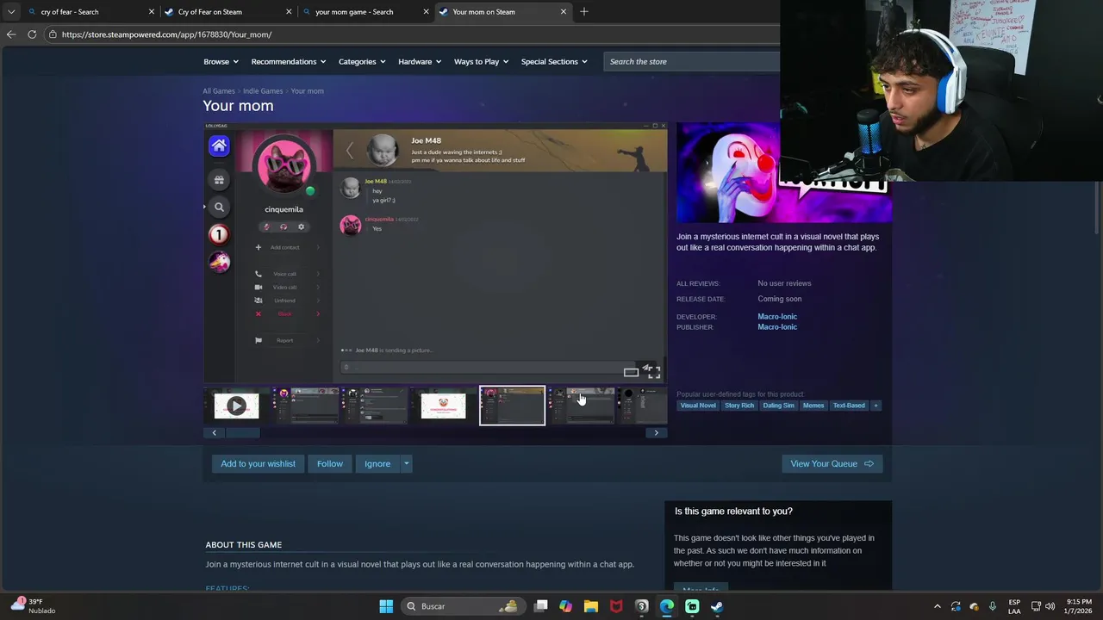Open the Dating Sim tag
Viewport: 1103px width, 620px height.
click(x=778, y=406)
